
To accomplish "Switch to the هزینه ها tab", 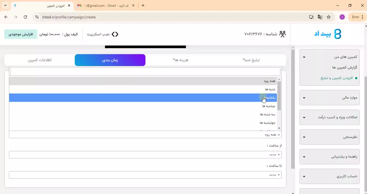I will coord(181,60).
